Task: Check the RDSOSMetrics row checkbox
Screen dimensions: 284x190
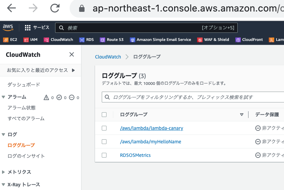Action: [104, 155]
